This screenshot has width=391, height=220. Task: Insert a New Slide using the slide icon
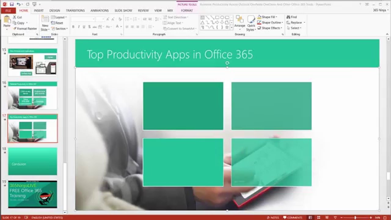45,19
